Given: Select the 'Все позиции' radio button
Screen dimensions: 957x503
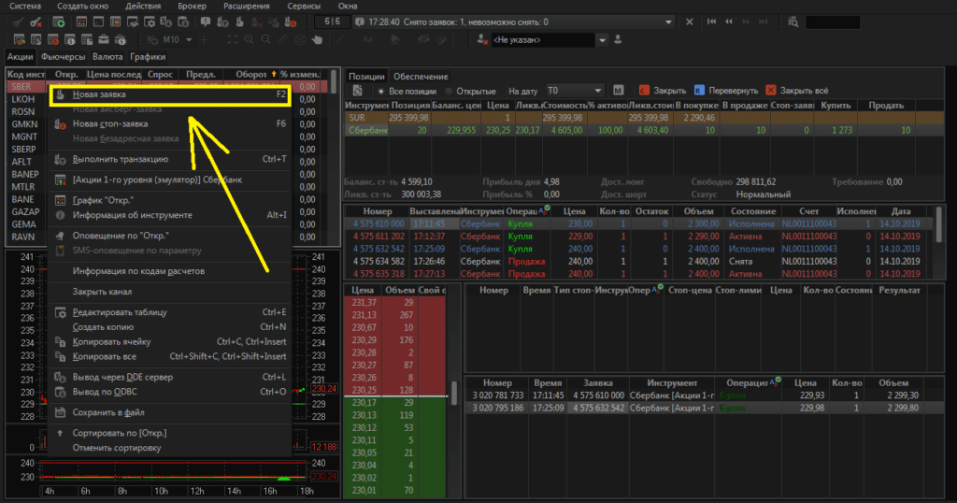Looking at the screenshot, I should click(381, 91).
